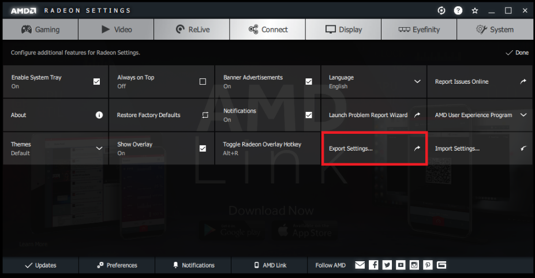Open the Gaming tab

(x=40, y=29)
